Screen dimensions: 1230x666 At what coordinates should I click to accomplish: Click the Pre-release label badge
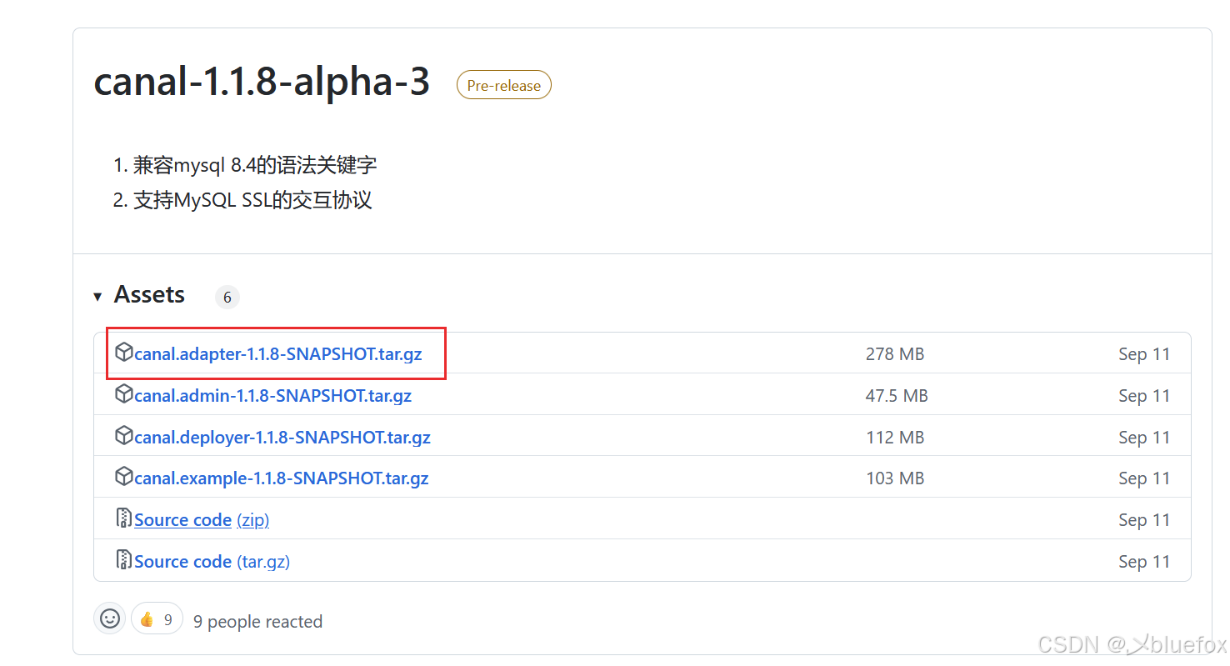(x=503, y=84)
